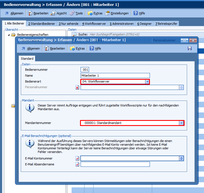Screen dimensions: 204x193
Task: Click into the Name input field
Action: 115,76
